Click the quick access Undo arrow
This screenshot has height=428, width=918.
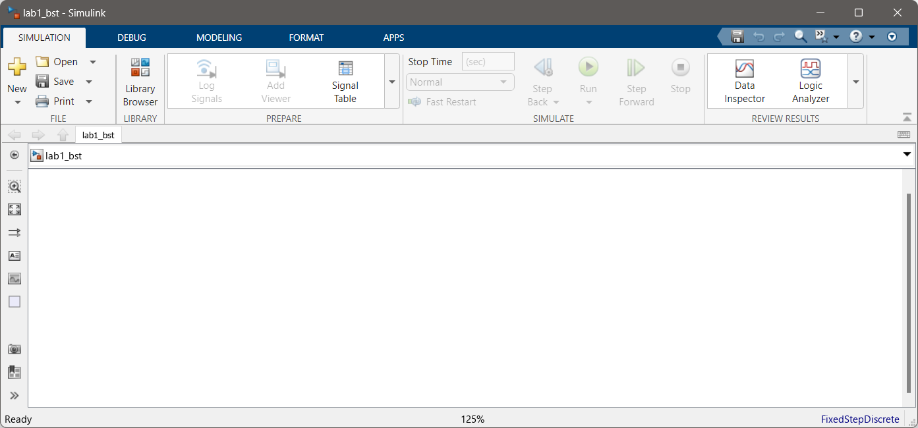[x=759, y=37]
